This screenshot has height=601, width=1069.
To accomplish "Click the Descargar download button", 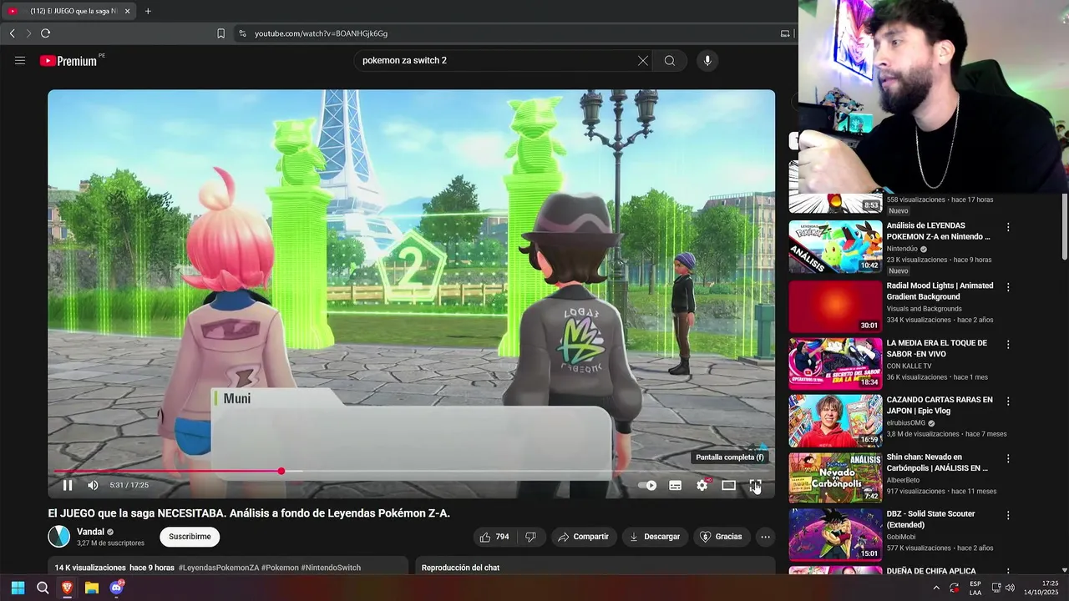I will pos(655,537).
